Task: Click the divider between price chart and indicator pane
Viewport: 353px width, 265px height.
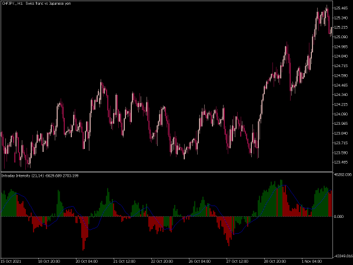Action: (x=166, y=172)
